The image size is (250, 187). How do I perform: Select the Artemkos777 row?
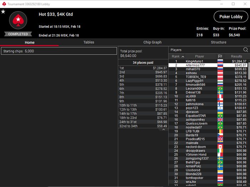(x=208, y=65)
